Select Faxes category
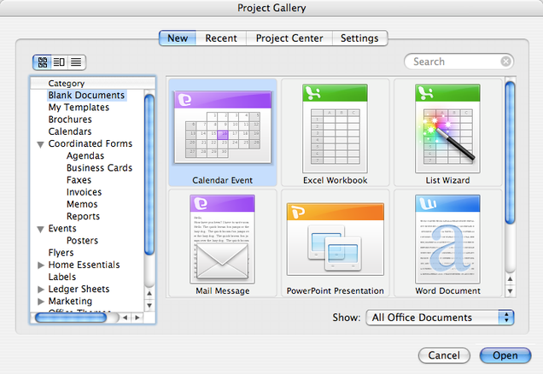Screen dimensions: 543x374 pyautogui.click(x=79, y=180)
